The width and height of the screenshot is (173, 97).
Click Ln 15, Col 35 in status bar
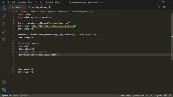(x=125, y=96)
